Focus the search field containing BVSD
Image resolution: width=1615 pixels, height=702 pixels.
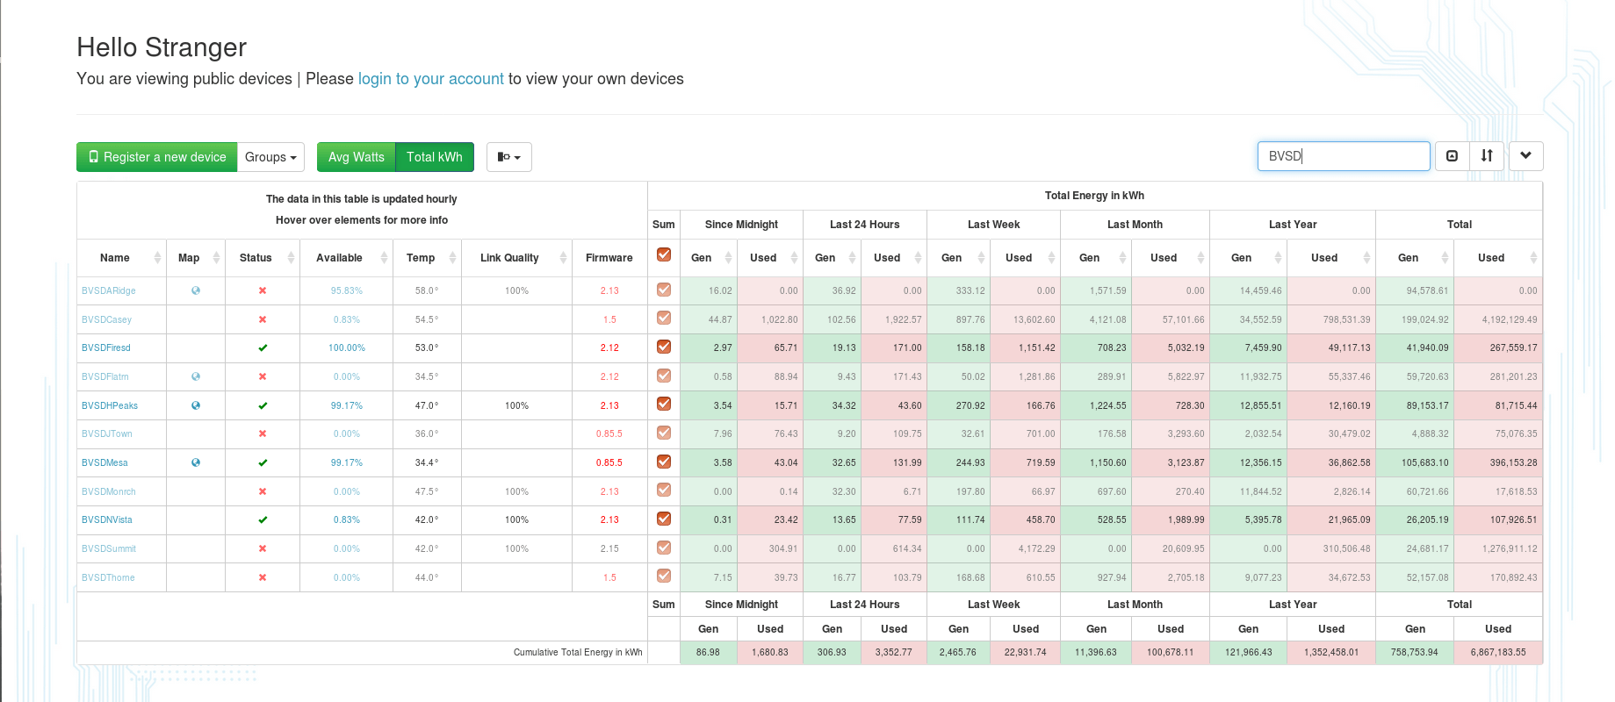click(1344, 156)
